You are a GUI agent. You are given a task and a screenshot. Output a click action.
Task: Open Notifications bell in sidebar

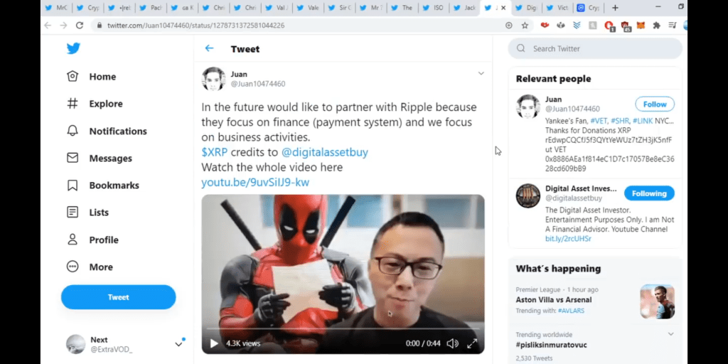[73, 131]
